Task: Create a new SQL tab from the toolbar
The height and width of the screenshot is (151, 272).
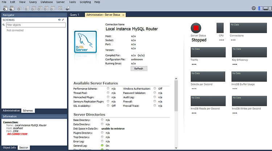Action: pos(5,8)
